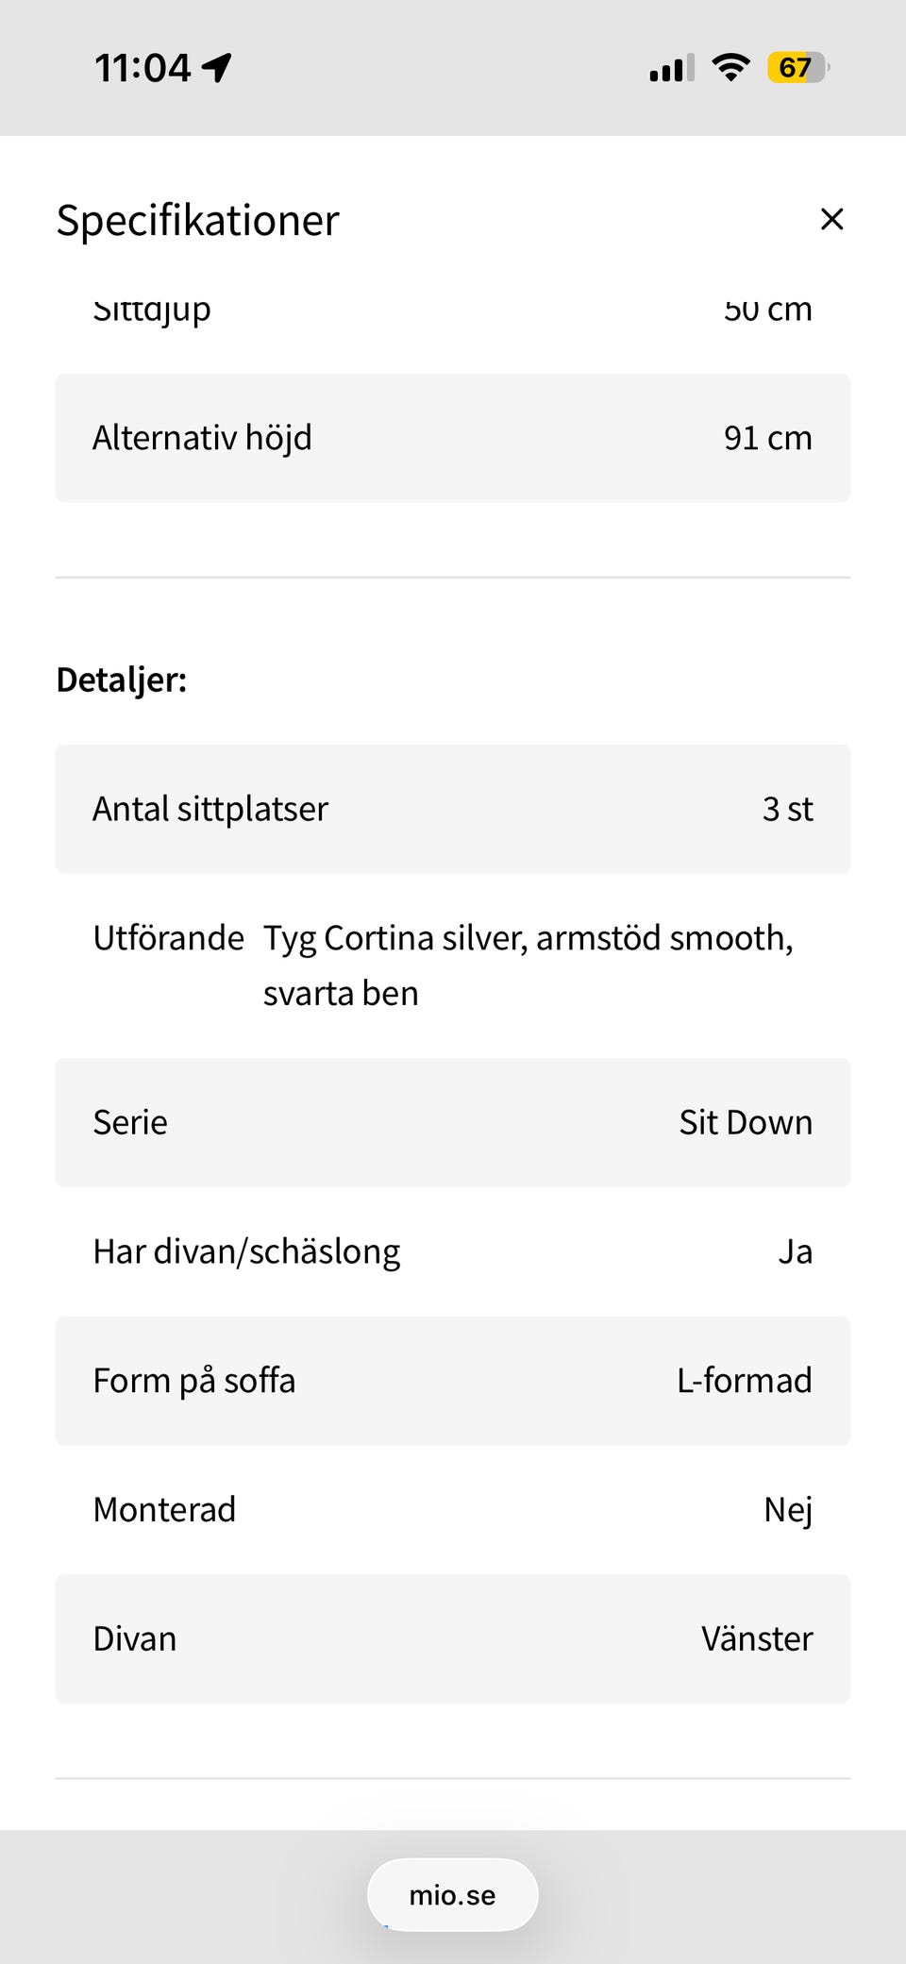906x1964 pixels.
Task: Tap the Vänster divan value
Action: click(x=756, y=1639)
